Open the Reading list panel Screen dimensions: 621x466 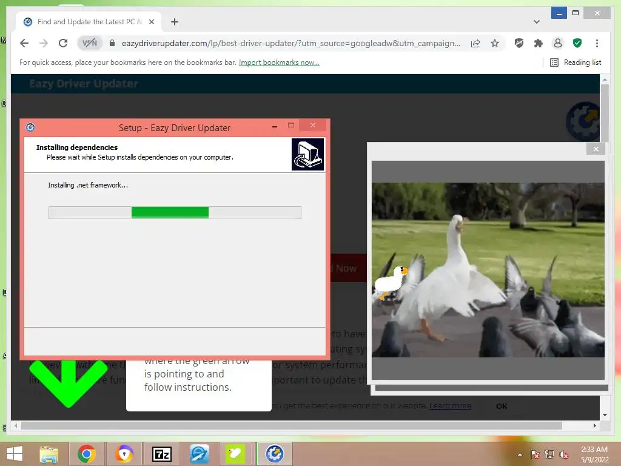[x=576, y=62]
